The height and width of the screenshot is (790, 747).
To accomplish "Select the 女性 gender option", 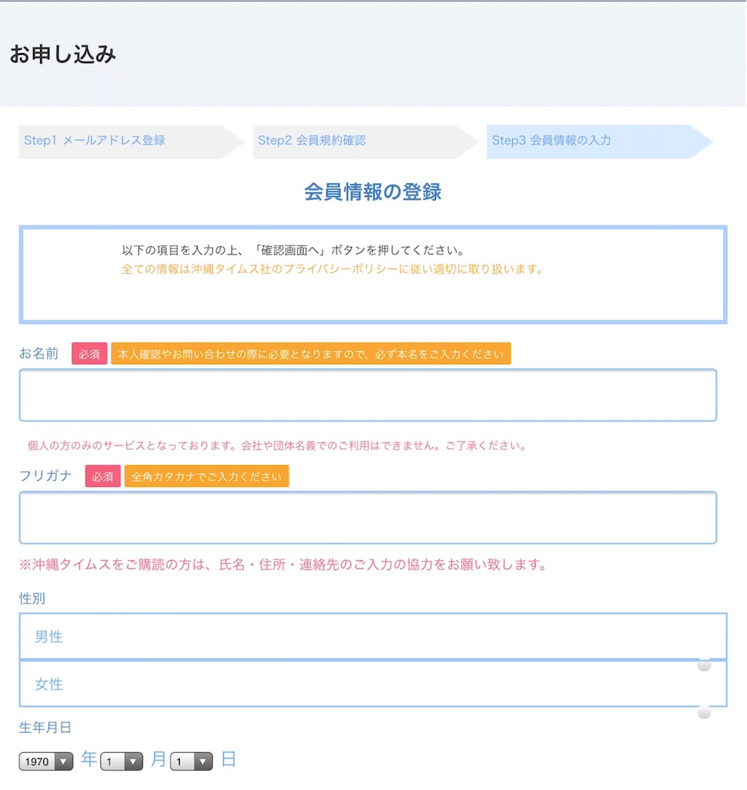I will [x=373, y=684].
